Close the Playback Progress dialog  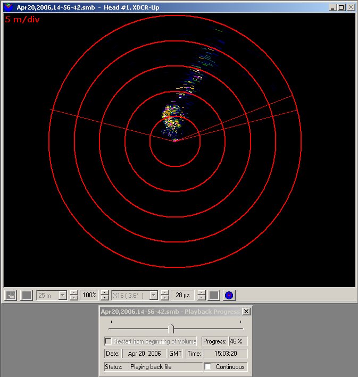click(x=246, y=312)
